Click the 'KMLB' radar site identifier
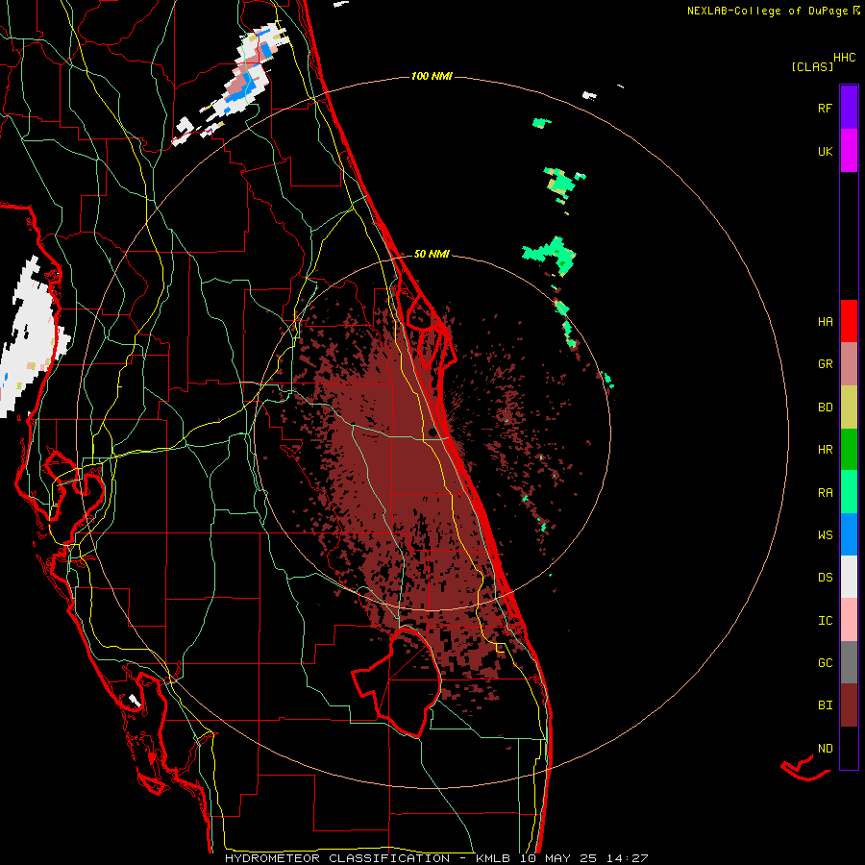 coord(491,858)
